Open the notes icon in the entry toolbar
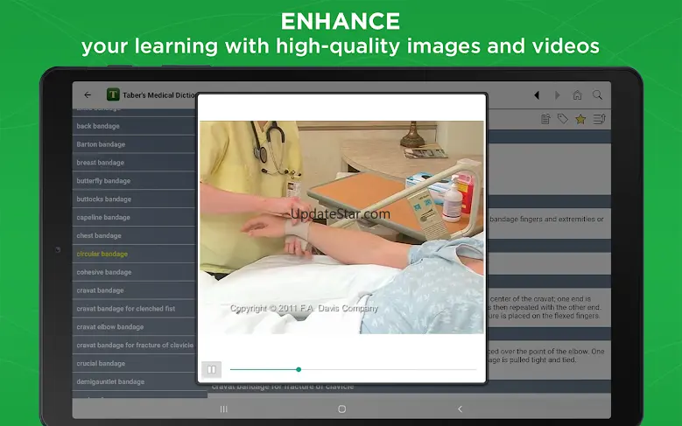The height and width of the screenshot is (426, 682). (x=545, y=119)
